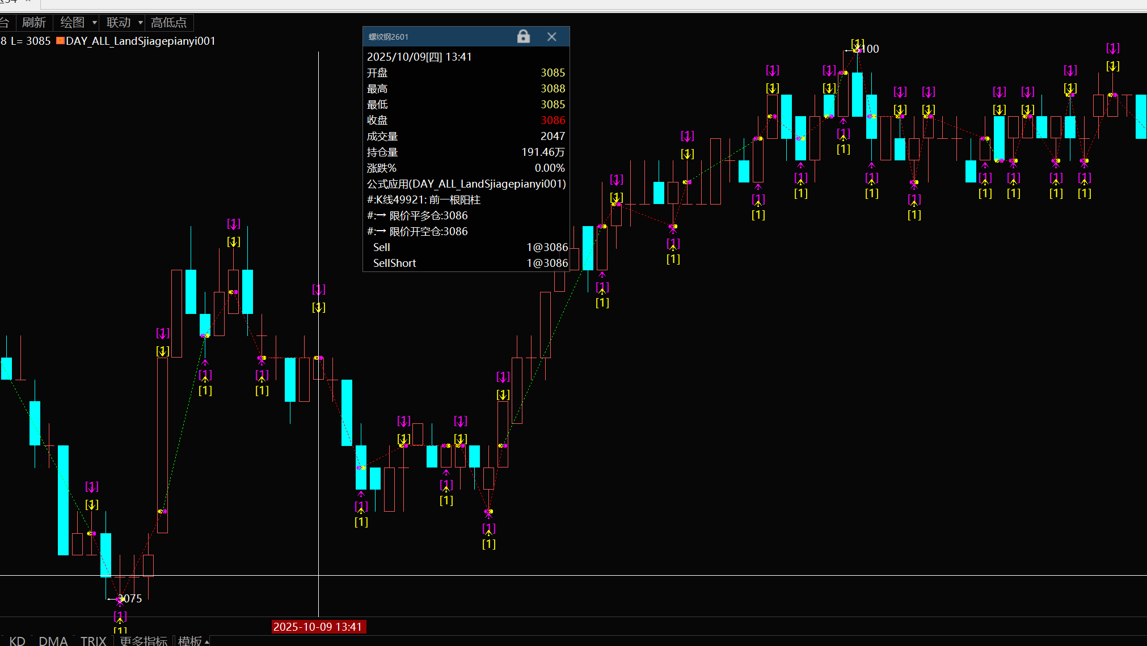Image resolution: width=1147 pixels, height=646 pixels.
Task: Click the 联动 linkage toolbar label
Action: point(119,23)
